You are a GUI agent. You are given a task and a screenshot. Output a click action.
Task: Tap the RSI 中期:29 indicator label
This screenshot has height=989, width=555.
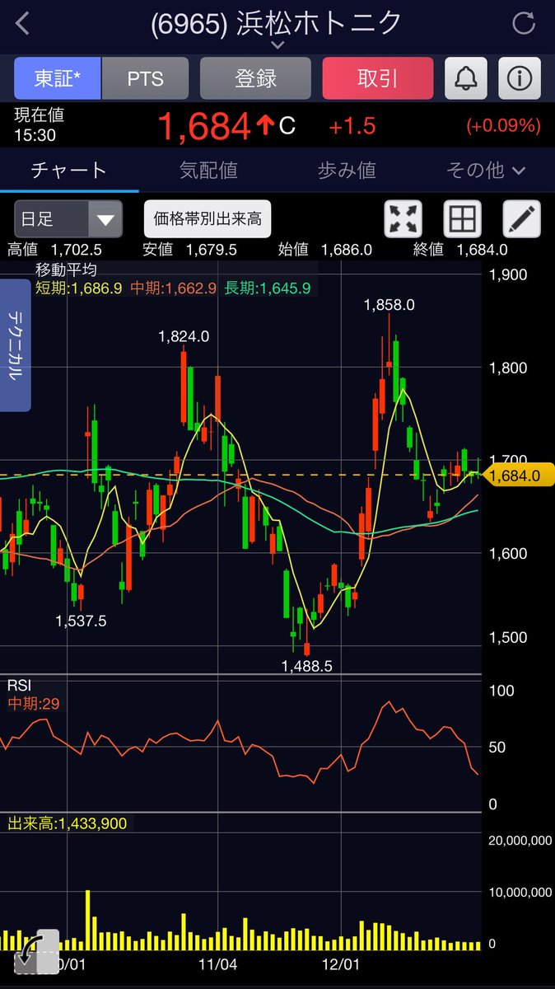point(34,704)
